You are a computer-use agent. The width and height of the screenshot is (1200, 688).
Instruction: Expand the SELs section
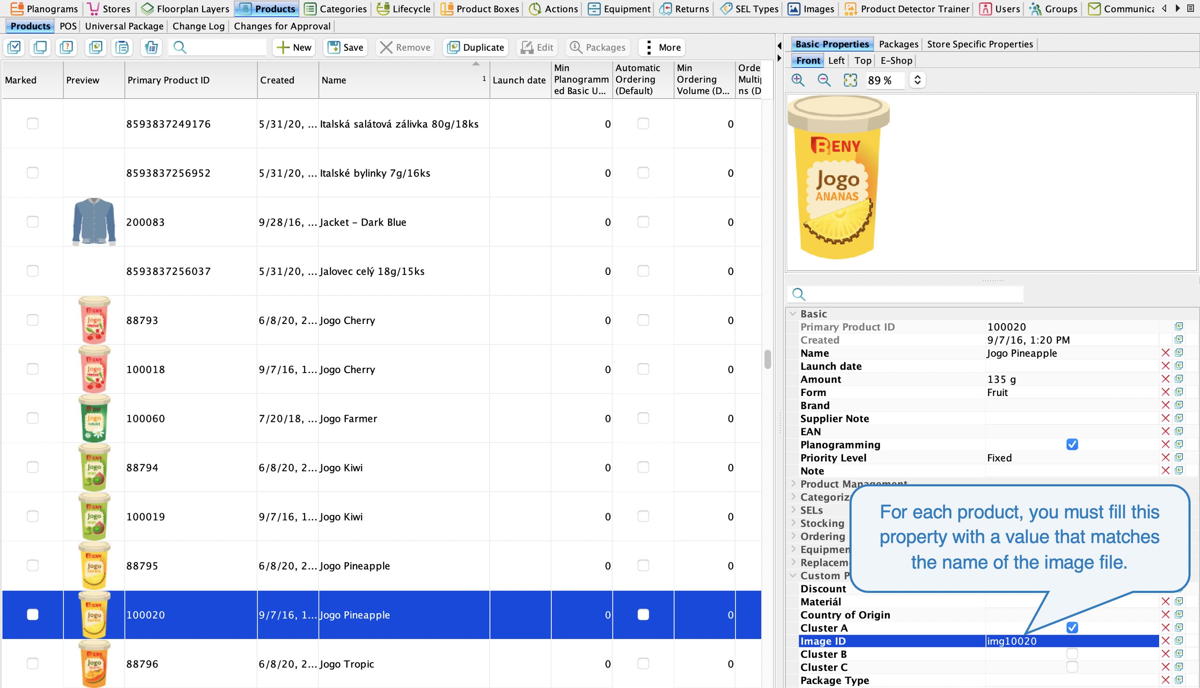point(793,510)
